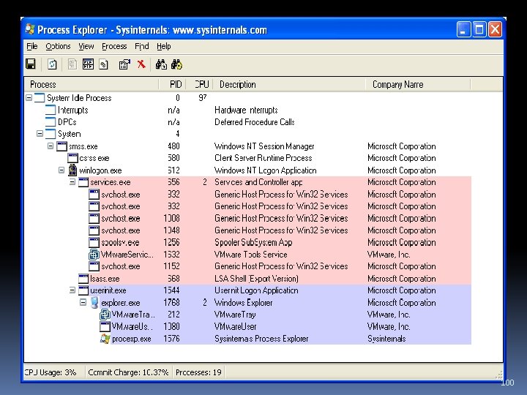Click 'Hardware Interrupts' description text

point(246,110)
